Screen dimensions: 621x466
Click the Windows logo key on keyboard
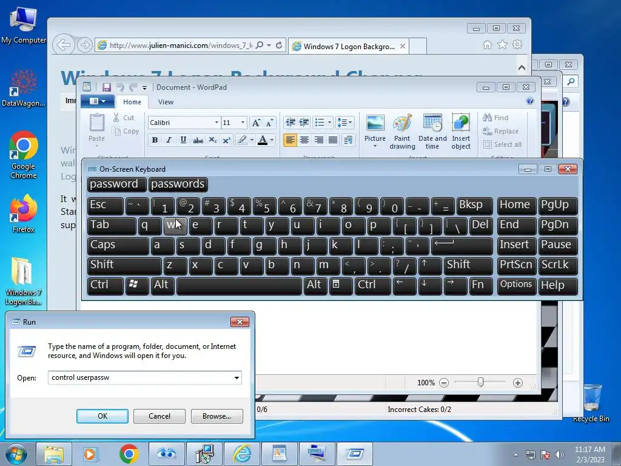pos(137,286)
